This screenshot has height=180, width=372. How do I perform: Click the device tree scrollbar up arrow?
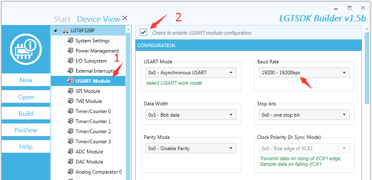coord(128,29)
